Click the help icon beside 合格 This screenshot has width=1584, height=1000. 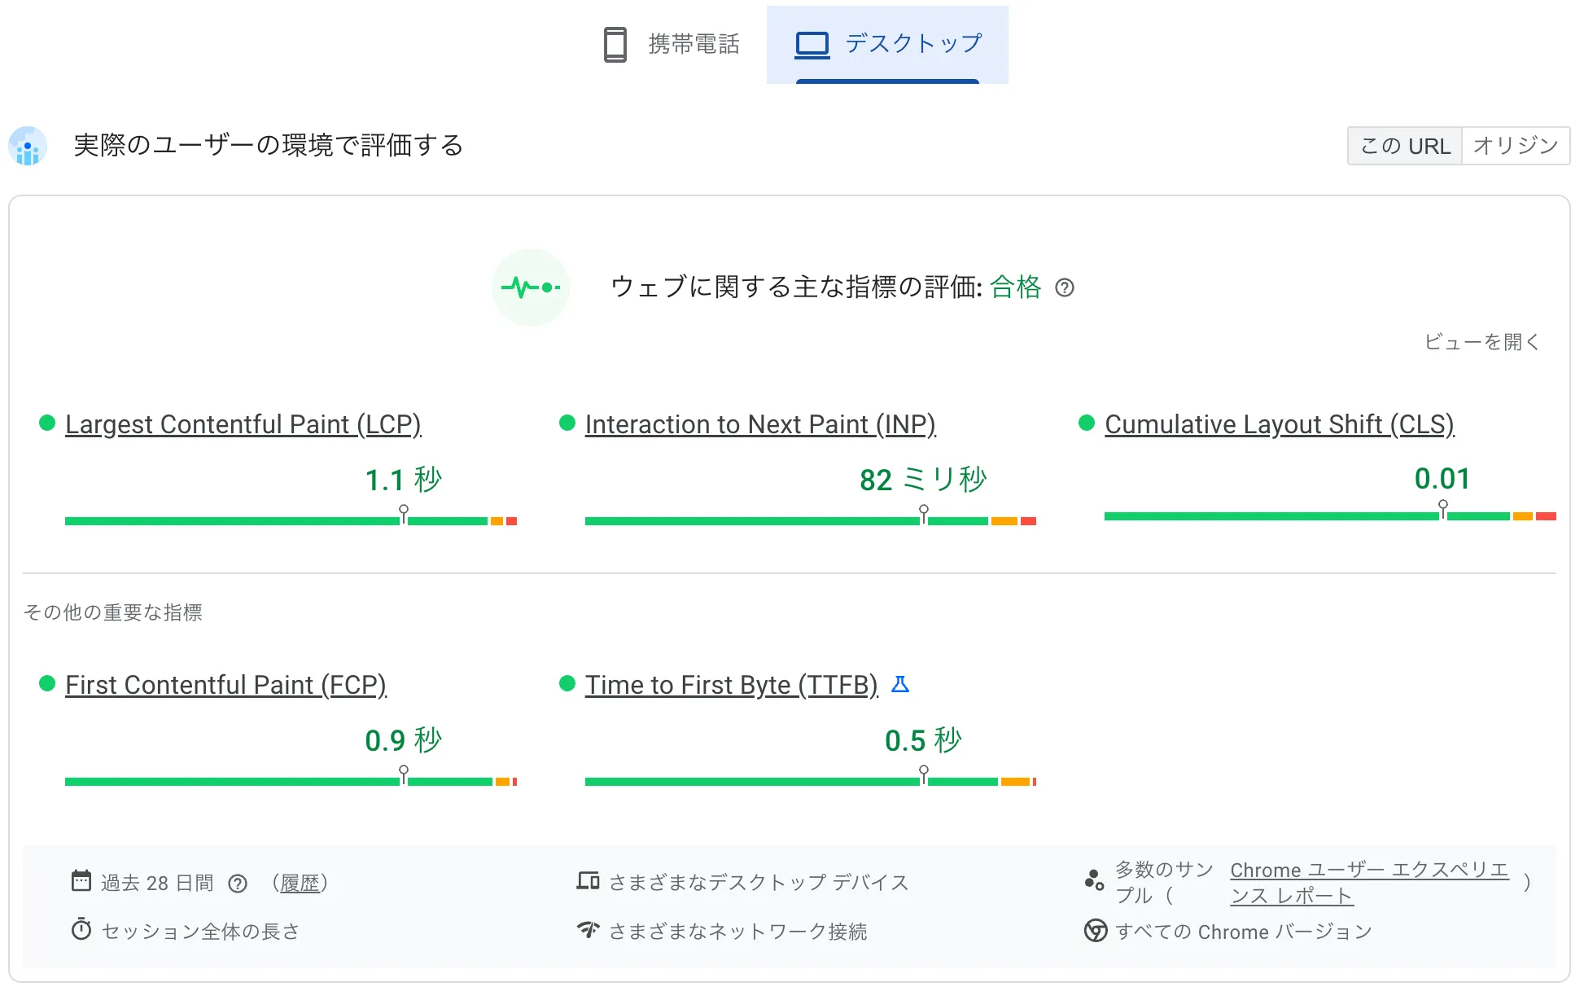[x=1065, y=287]
